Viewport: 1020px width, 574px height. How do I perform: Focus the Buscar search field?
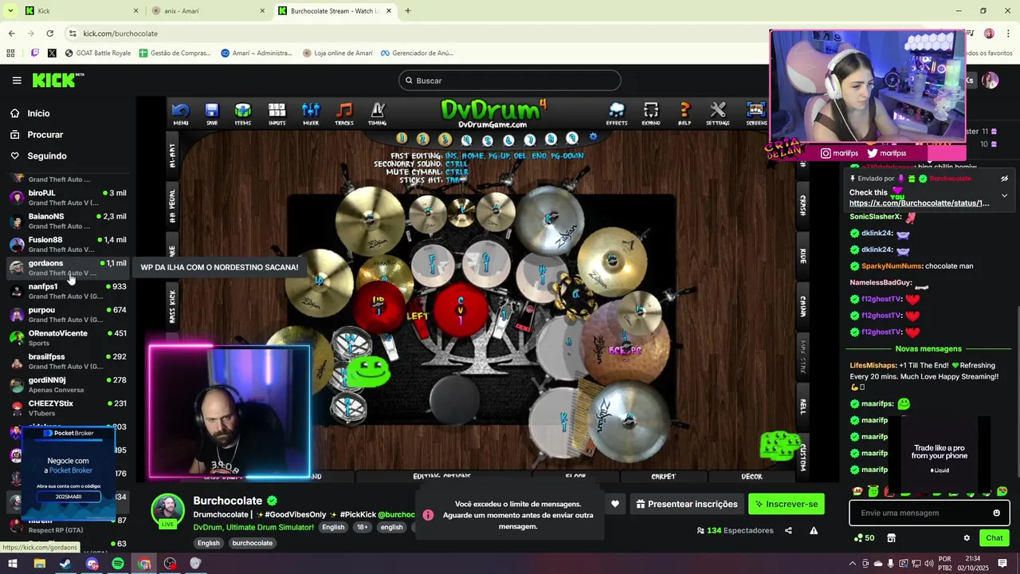point(510,81)
